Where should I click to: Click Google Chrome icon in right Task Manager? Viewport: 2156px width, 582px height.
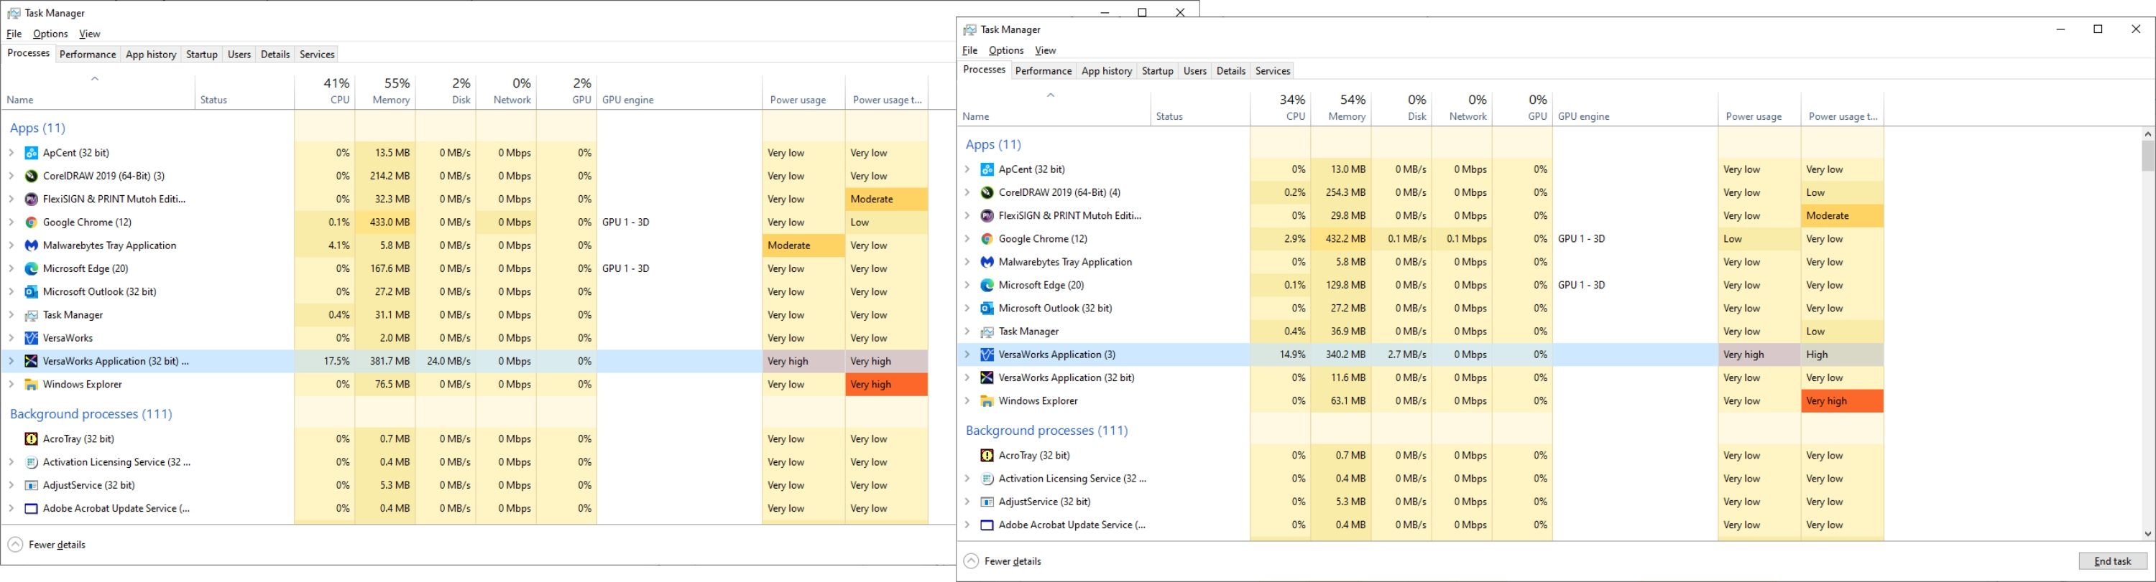pyautogui.click(x=987, y=239)
